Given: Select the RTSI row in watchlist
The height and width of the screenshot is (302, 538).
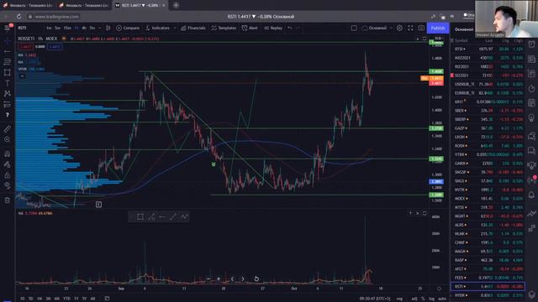Looking at the screenshot, I should click(488, 49).
